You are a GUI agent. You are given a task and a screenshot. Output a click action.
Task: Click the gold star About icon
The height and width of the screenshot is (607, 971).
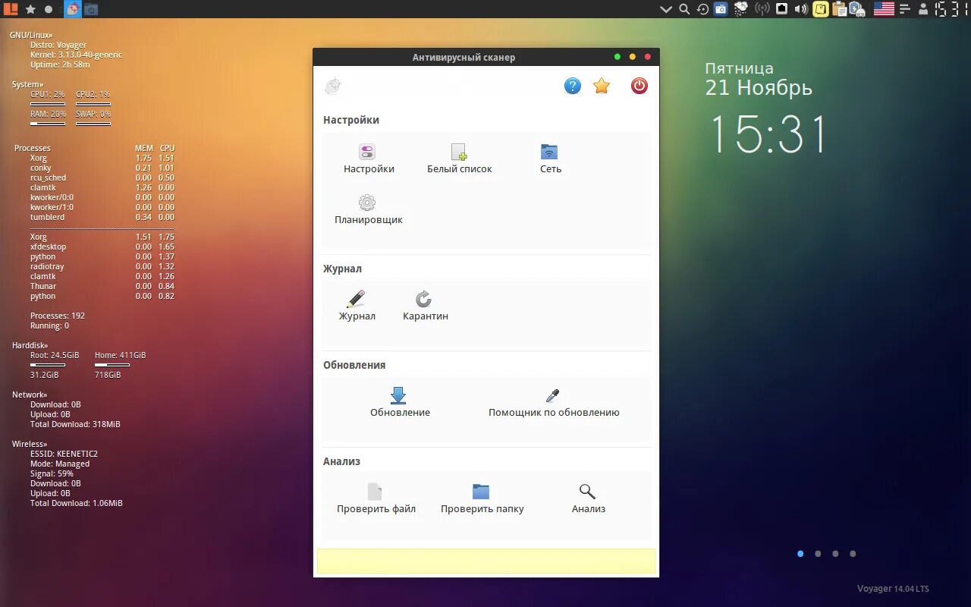602,86
